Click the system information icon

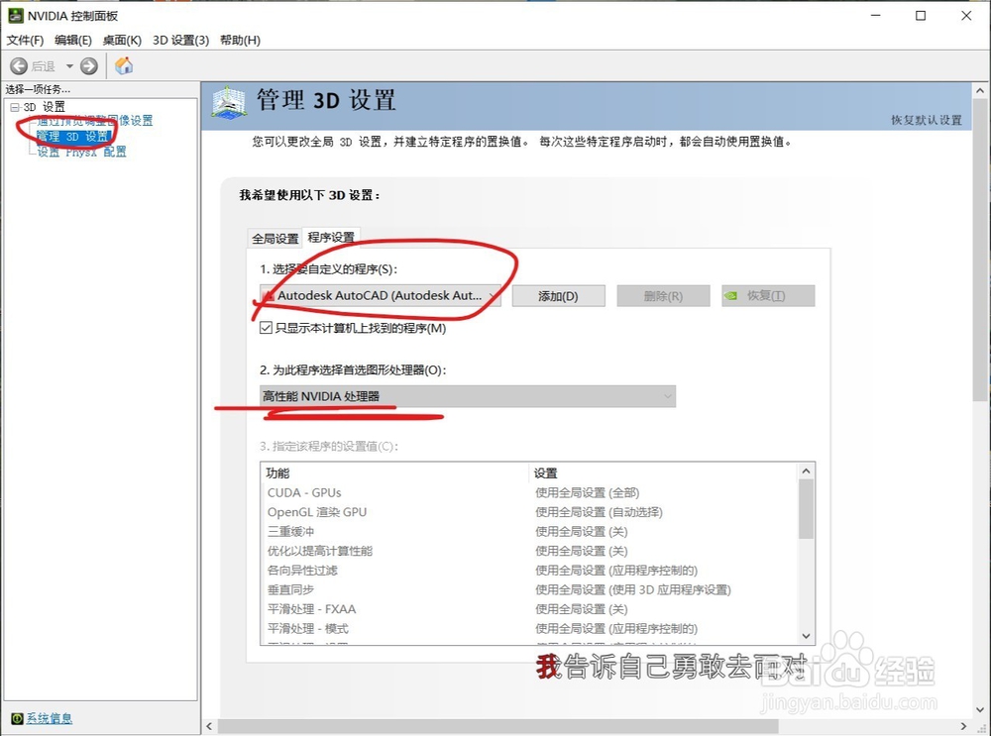pos(17,718)
